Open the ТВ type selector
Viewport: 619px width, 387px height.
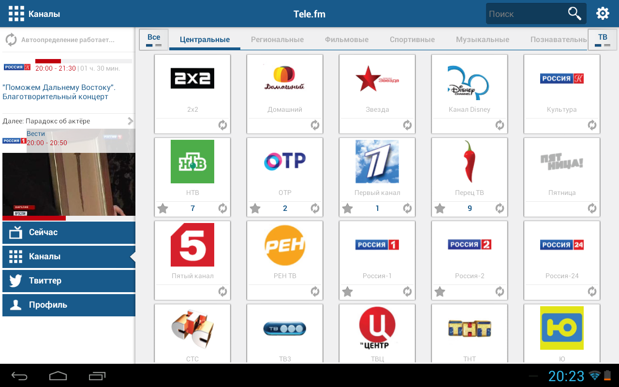[603, 40]
